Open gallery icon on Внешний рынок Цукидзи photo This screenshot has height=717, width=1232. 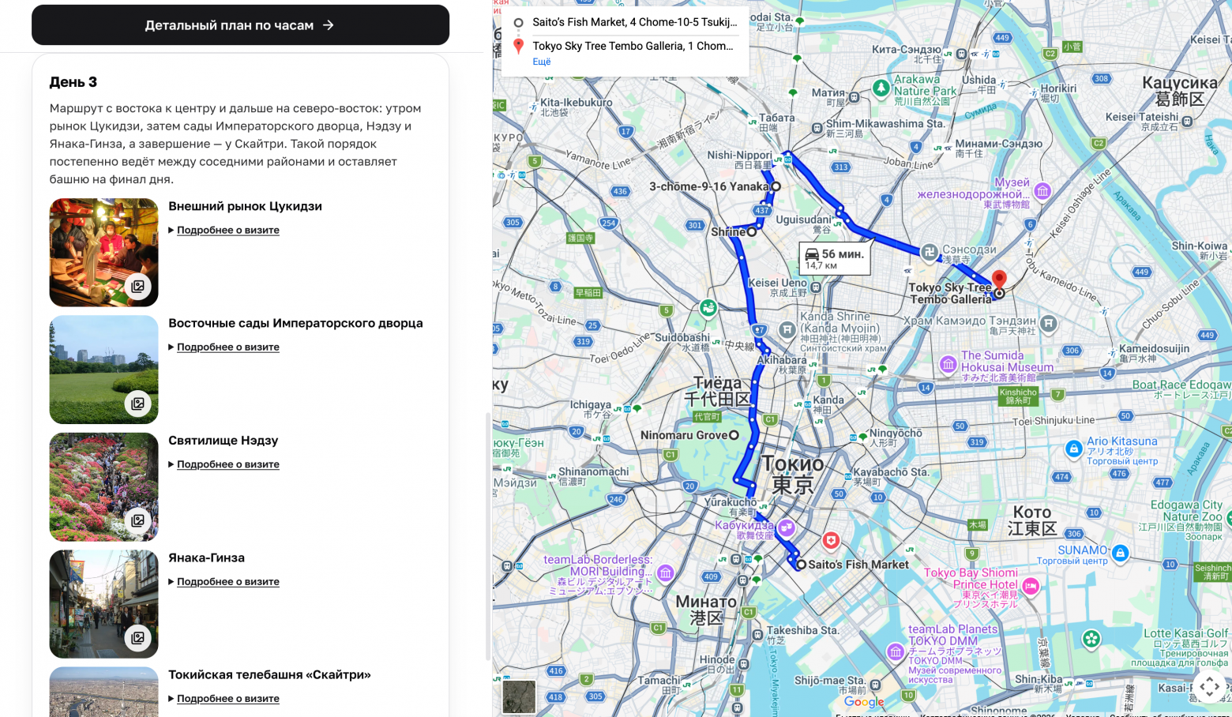click(137, 286)
